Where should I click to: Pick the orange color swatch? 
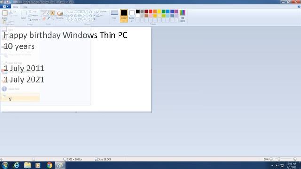(x=155, y=11)
